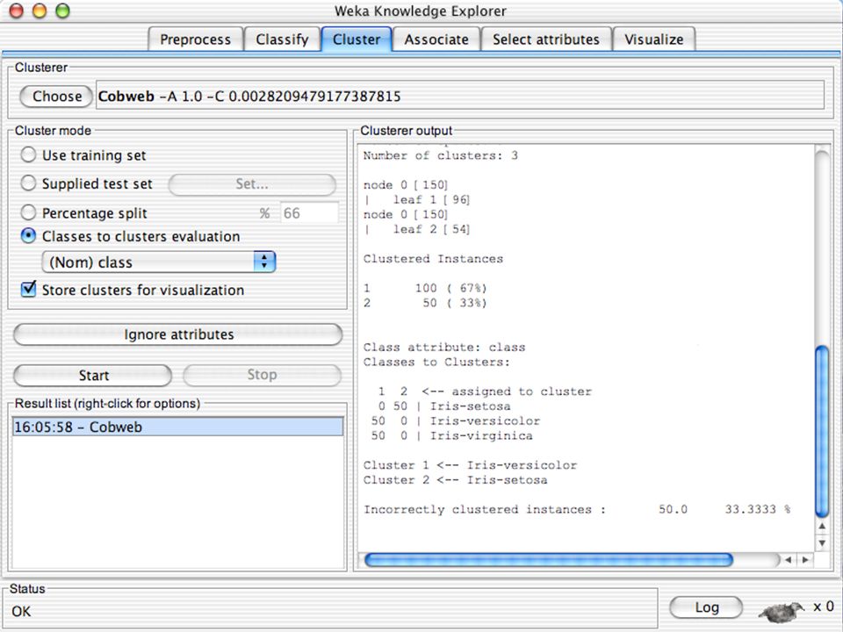This screenshot has width=843, height=632.
Task: Click the vertical scrollbar thumb in output
Action: [x=822, y=432]
